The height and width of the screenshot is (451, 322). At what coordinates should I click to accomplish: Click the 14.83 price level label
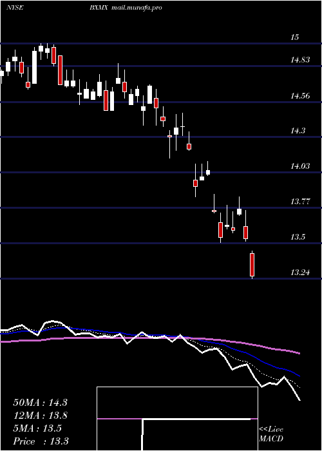[x=300, y=60]
